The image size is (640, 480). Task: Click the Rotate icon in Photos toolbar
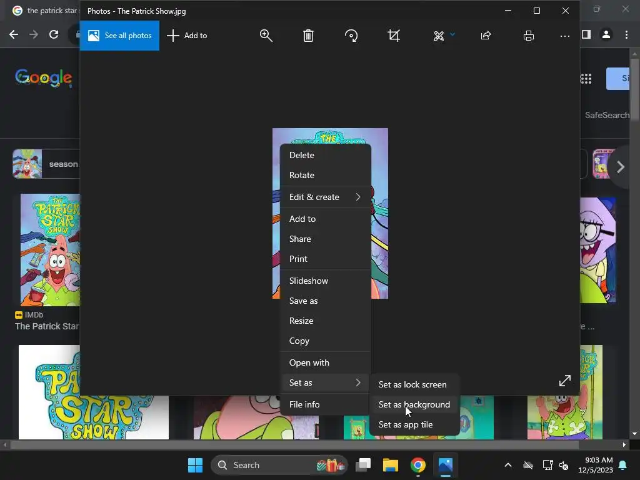[x=351, y=36]
